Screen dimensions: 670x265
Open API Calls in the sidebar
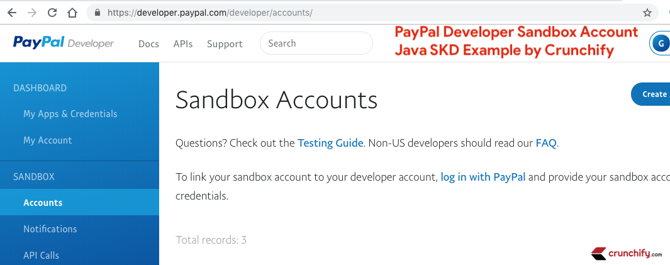[x=42, y=255]
